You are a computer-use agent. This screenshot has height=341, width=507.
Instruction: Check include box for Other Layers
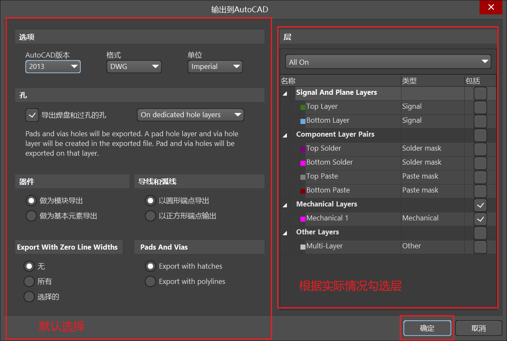click(x=480, y=233)
